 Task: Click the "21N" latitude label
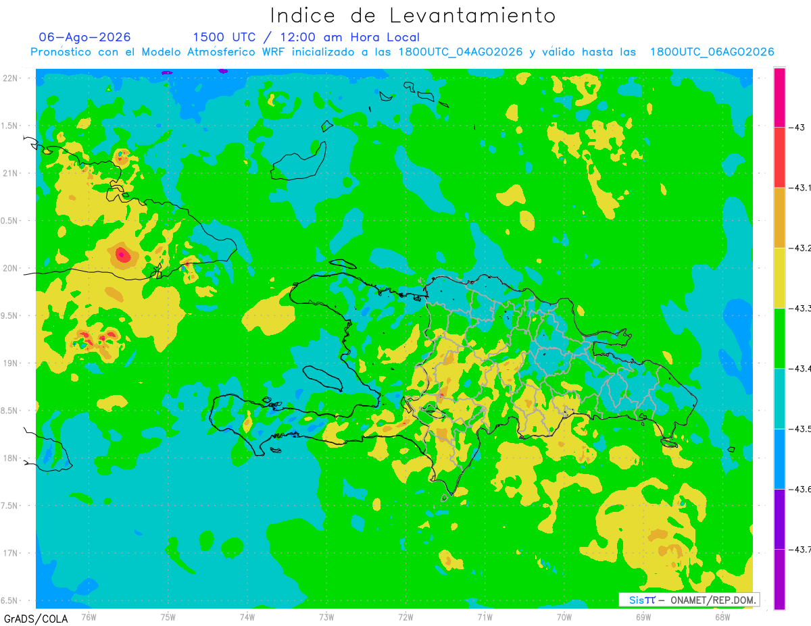pyautogui.click(x=11, y=173)
